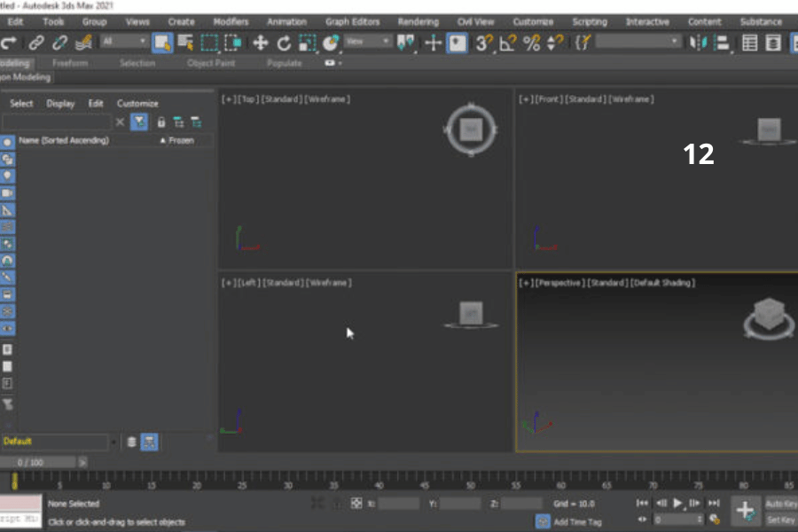Open the Mirror tool
This screenshot has width=798, height=532.
[x=699, y=43]
